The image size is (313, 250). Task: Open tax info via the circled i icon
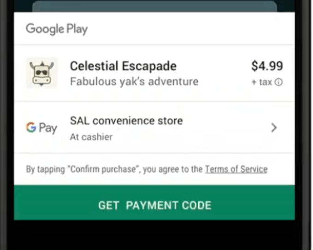pos(279,82)
